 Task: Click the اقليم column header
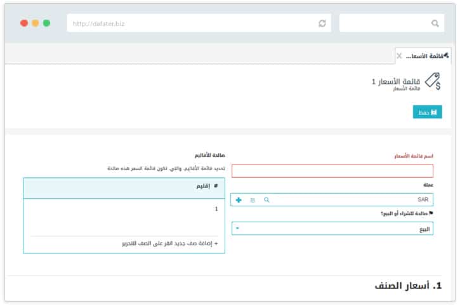pos(203,186)
